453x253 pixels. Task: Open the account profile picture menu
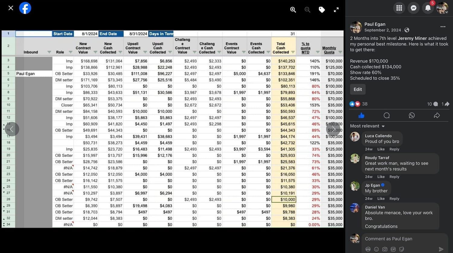click(x=442, y=8)
